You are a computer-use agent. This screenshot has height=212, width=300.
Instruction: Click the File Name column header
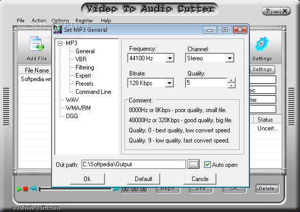pos(35,70)
